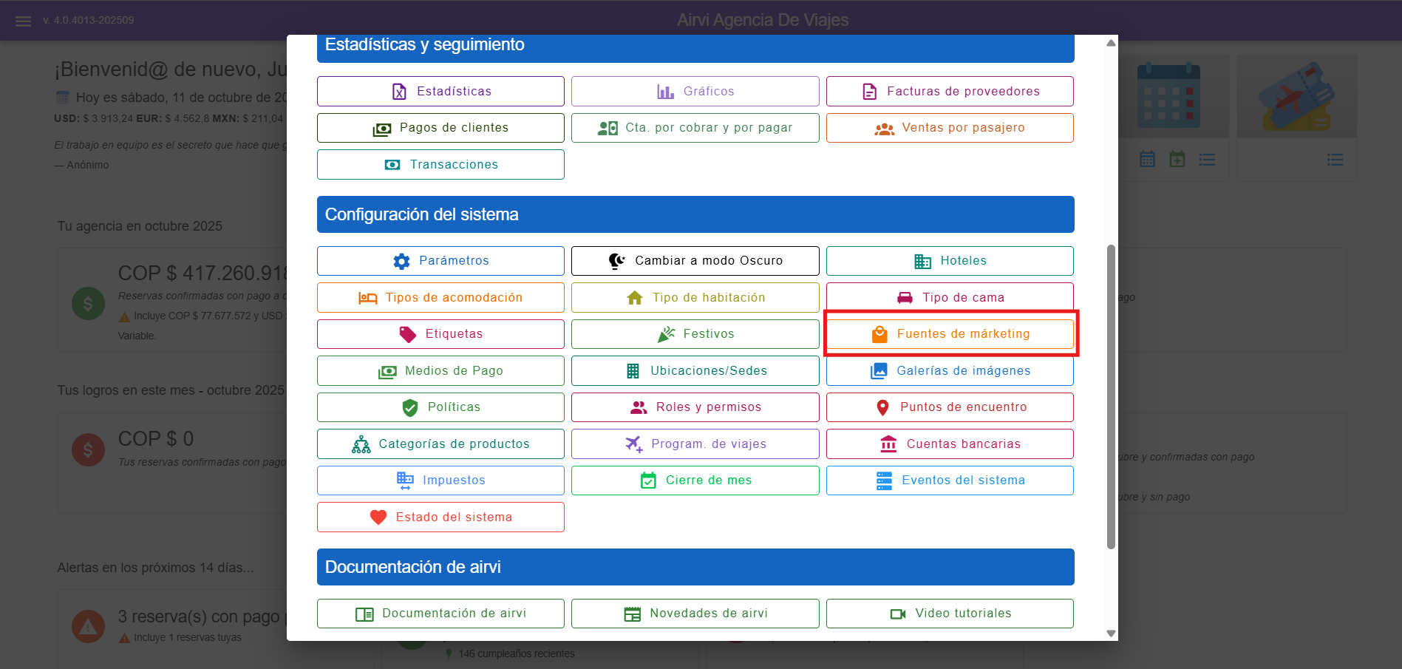Click the Políticas shield icon
This screenshot has width=1402, height=669.
[410, 407]
